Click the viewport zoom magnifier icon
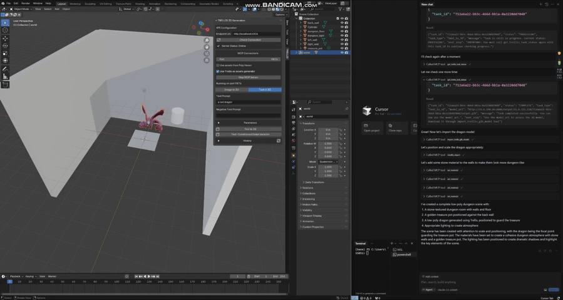The image size is (563, 300). 207,41
